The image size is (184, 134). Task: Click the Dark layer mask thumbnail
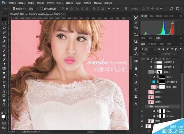tap(162, 111)
